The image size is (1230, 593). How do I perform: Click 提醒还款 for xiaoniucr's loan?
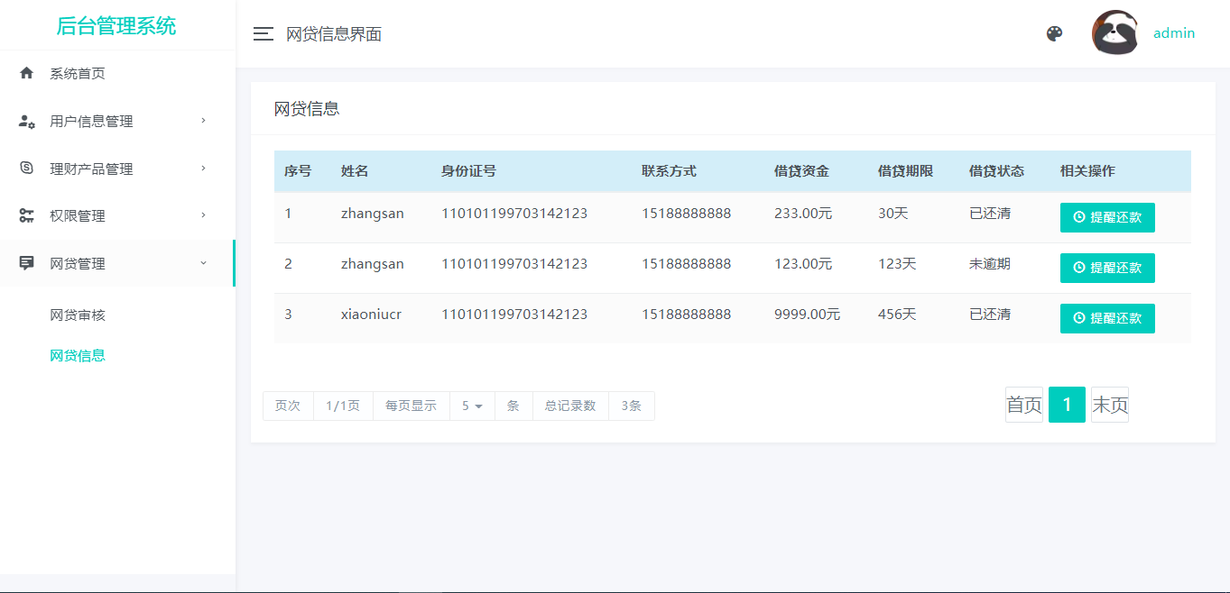pos(1107,318)
